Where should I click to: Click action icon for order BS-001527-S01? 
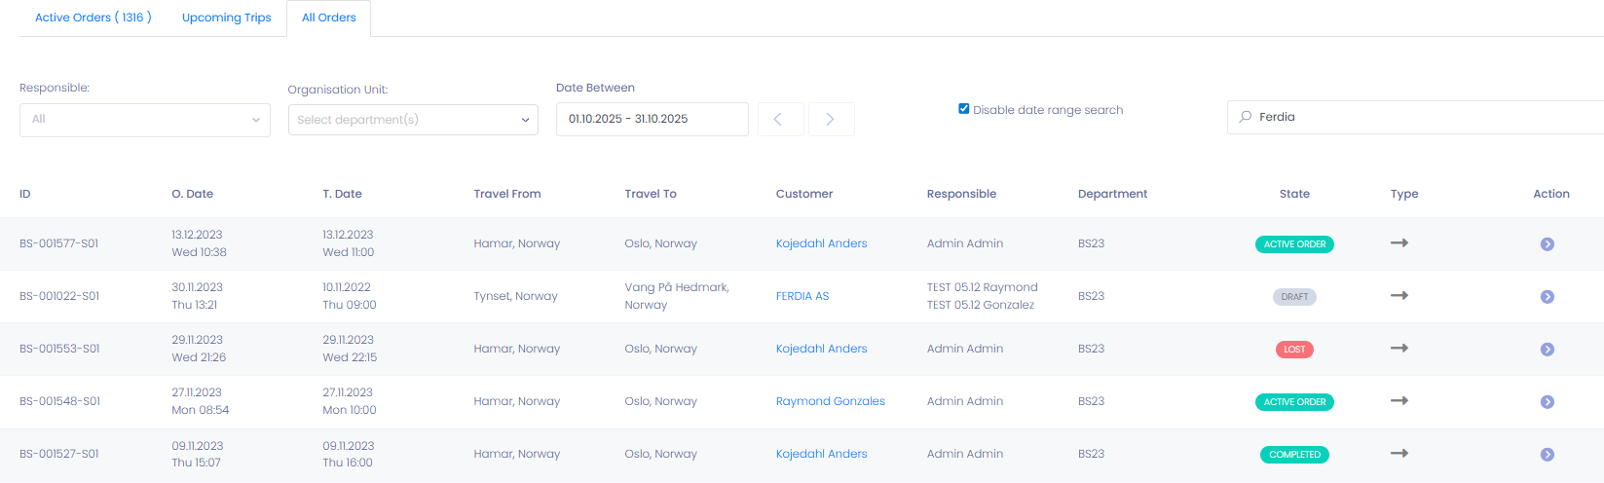tap(1547, 455)
